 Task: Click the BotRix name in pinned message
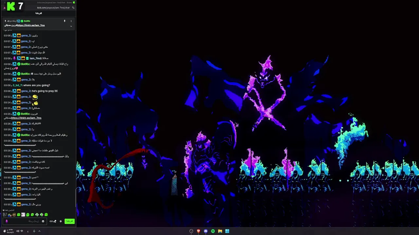(27, 21)
